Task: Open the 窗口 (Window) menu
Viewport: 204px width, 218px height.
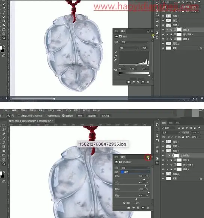Action: (86, 110)
